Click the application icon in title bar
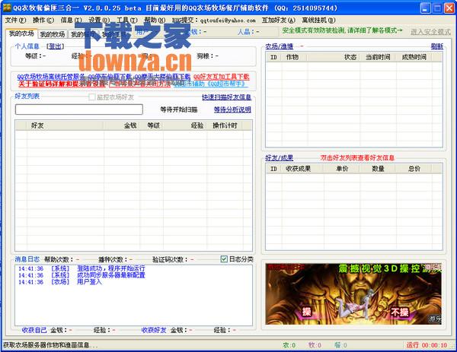The width and height of the screenshot is (457, 352). [6, 8]
